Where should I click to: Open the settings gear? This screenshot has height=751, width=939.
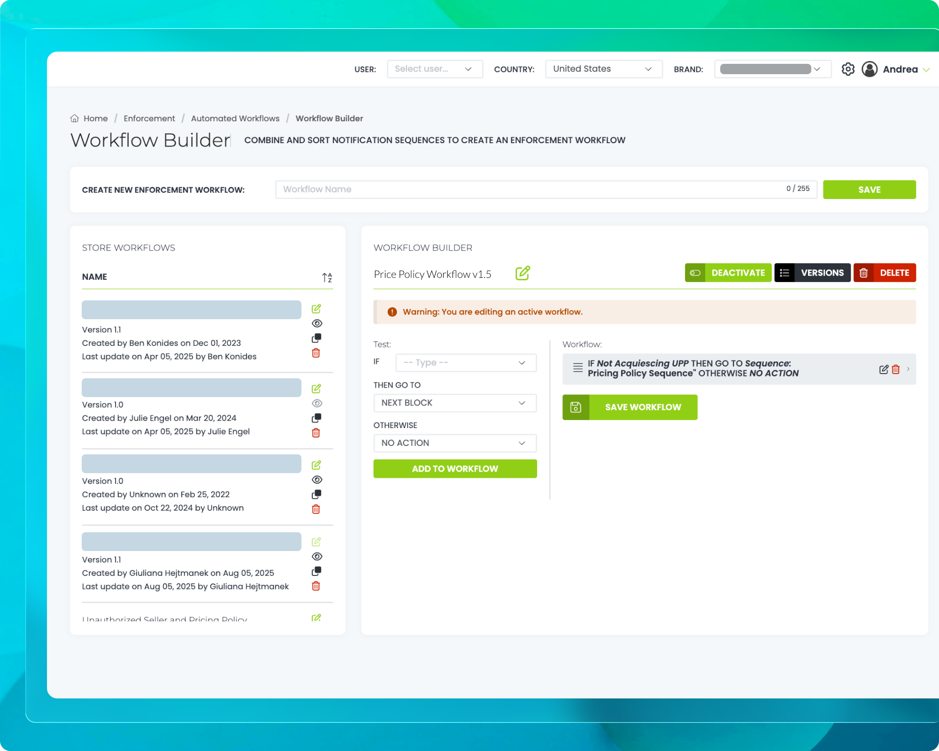[848, 69]
